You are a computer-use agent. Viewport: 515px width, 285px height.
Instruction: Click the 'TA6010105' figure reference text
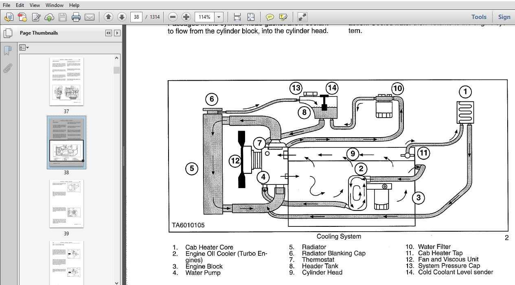coord(188,225)
